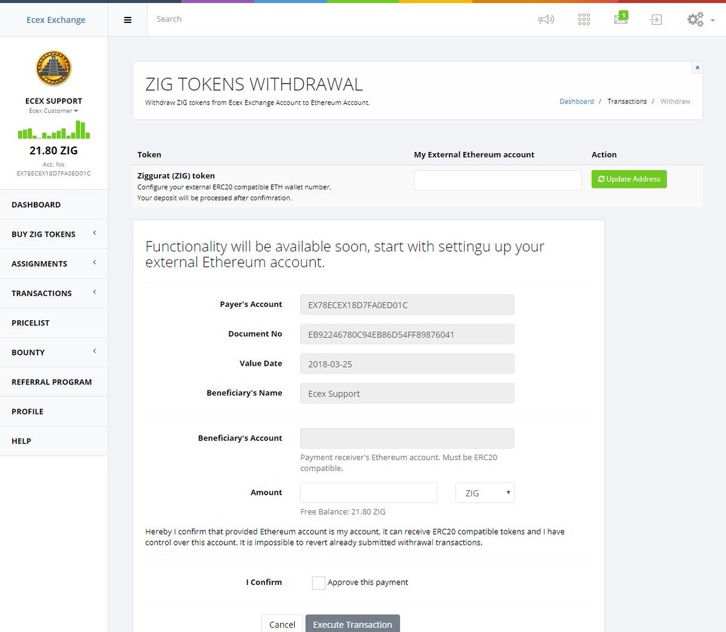Check the Approve this payment checkbox

coord(318,583)
